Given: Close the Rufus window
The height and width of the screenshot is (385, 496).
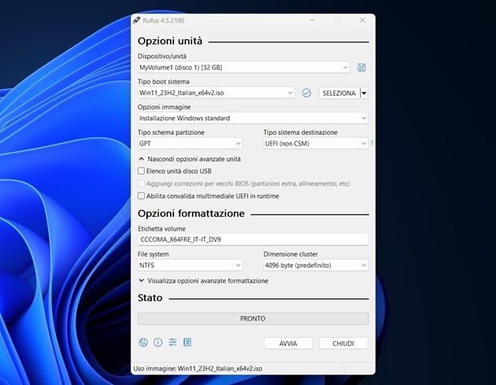Looking at the screenshot, I should [362, 20].
